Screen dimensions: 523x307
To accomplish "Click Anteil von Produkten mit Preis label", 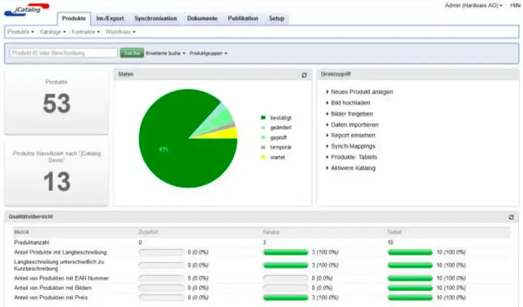I will pos(51,297).
